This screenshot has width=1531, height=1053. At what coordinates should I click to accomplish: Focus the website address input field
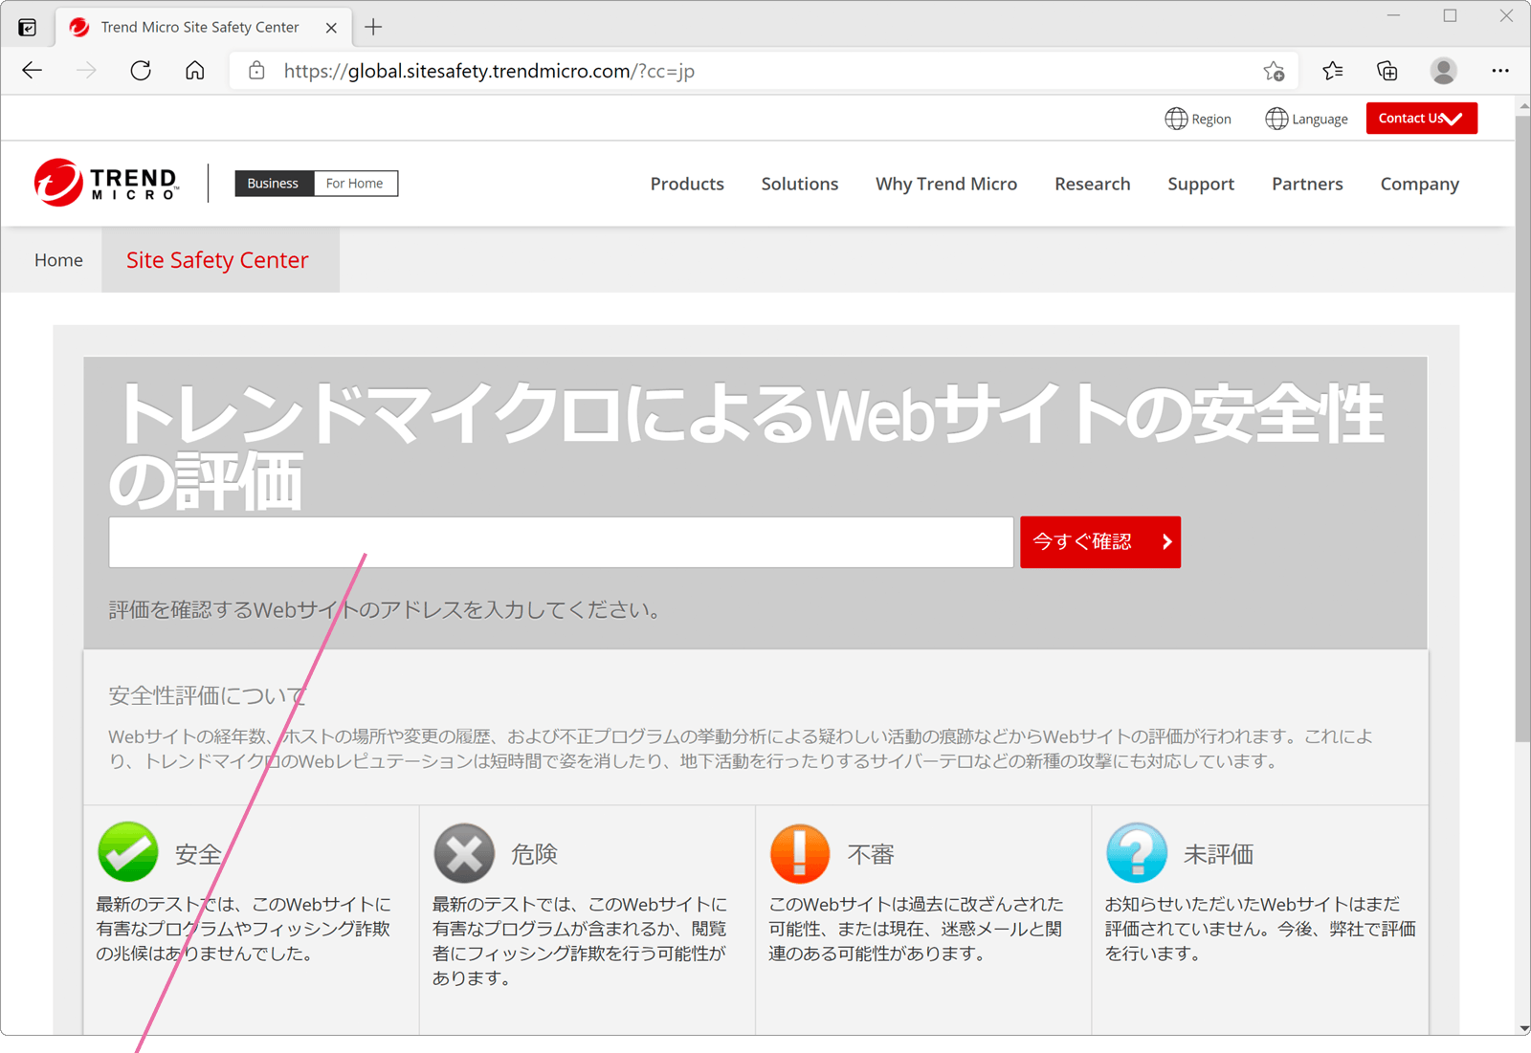(561, 542)
